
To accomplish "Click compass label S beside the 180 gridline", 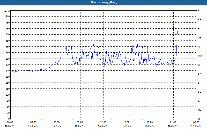I will point(199,83).
